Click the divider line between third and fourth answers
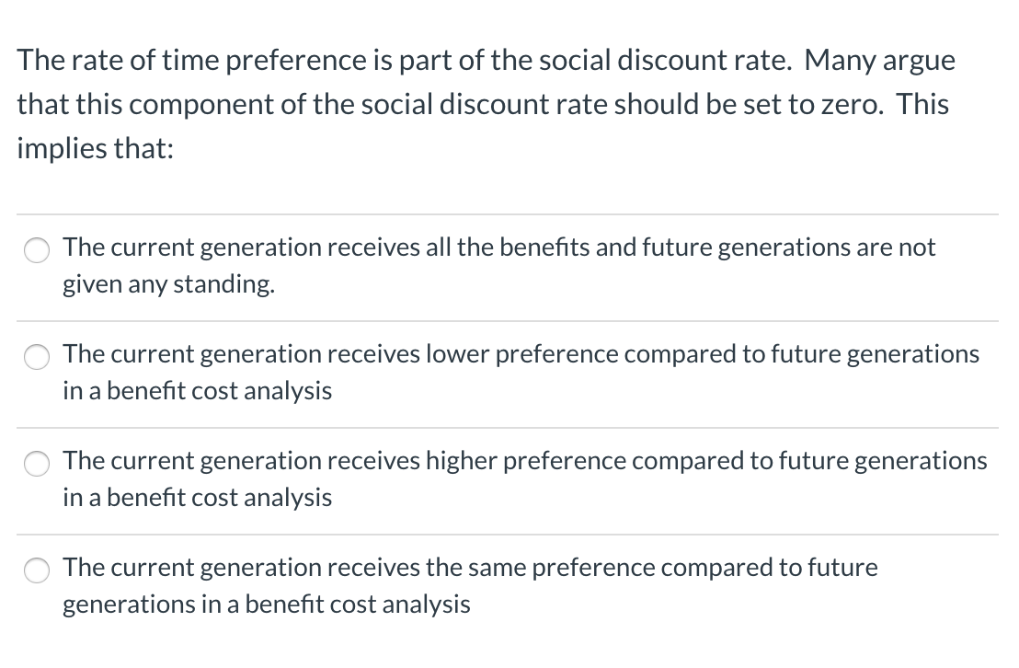 [x=506, y=535]
